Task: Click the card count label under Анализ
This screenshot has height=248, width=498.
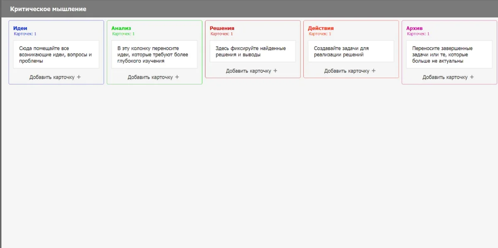Action: [x=124, y=34]
